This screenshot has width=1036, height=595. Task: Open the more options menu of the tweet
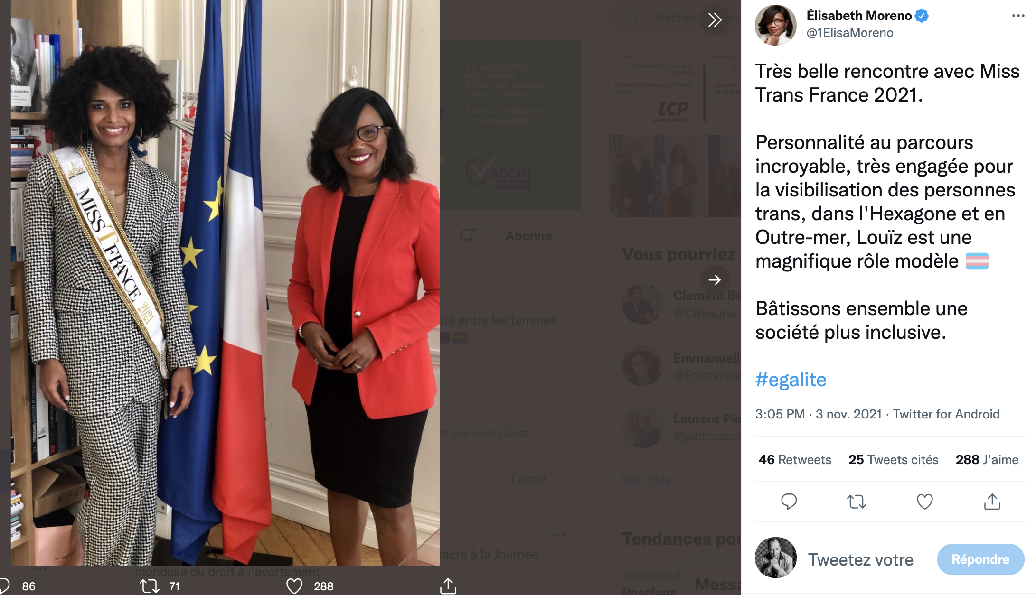pyautogui.click(x=1018, y=16)
